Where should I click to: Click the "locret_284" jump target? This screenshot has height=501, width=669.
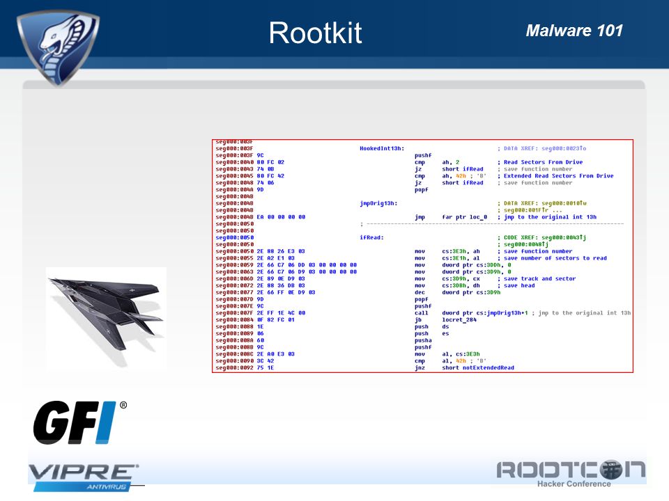pyautogui.click(x=459, y=320)
